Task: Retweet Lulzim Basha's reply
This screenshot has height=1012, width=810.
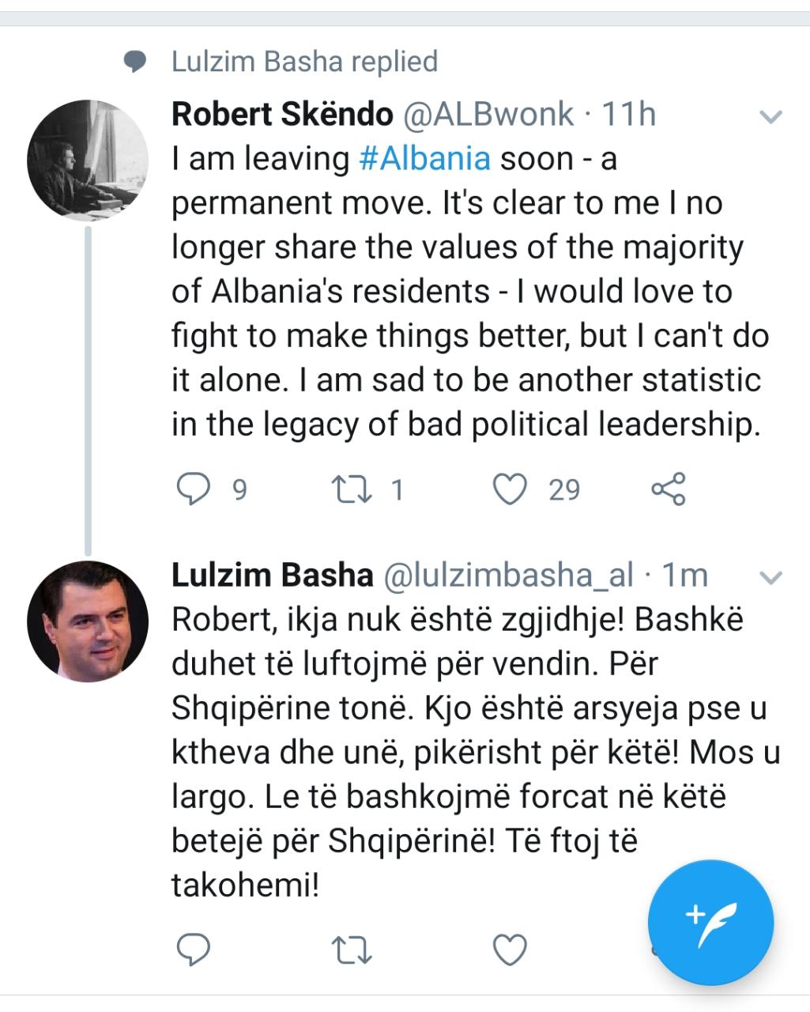Action: (x=352, y=950)
